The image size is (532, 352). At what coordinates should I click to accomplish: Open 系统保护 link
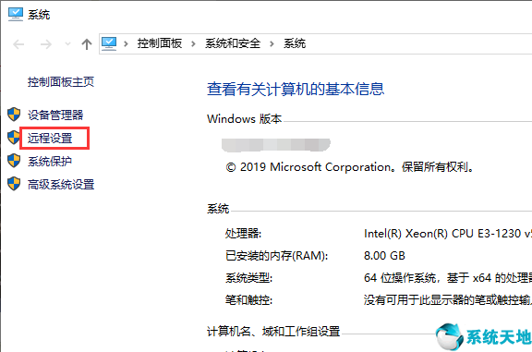coord(50,162)
